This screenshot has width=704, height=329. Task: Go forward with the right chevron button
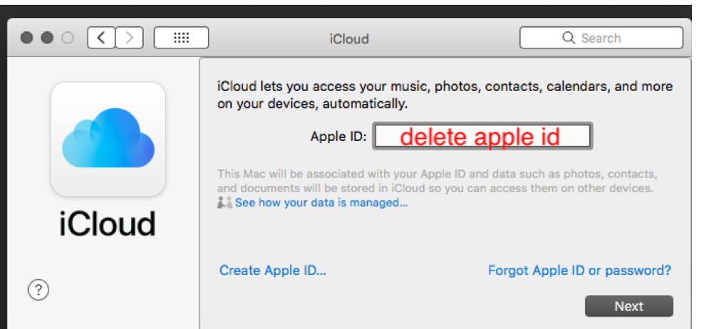click(129, 38)
